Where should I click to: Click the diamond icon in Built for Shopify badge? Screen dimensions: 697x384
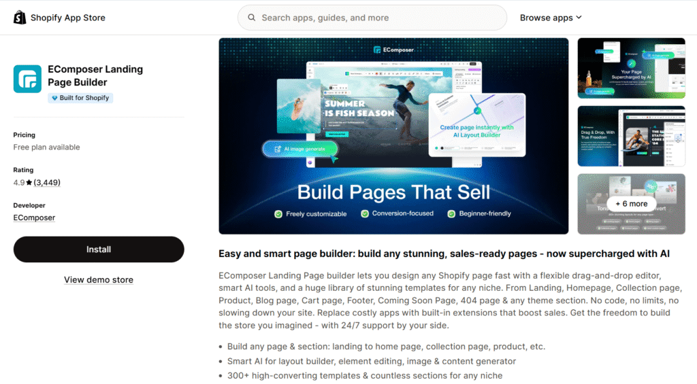click(54, 98)
